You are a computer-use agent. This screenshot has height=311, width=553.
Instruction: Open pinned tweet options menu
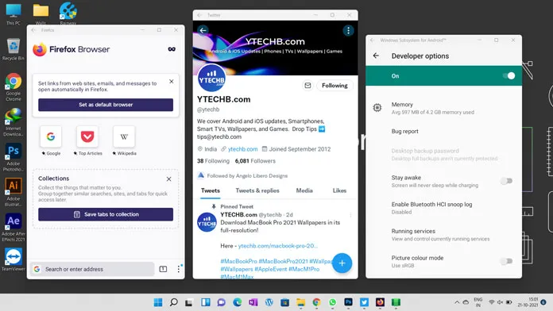click(350, 215)
